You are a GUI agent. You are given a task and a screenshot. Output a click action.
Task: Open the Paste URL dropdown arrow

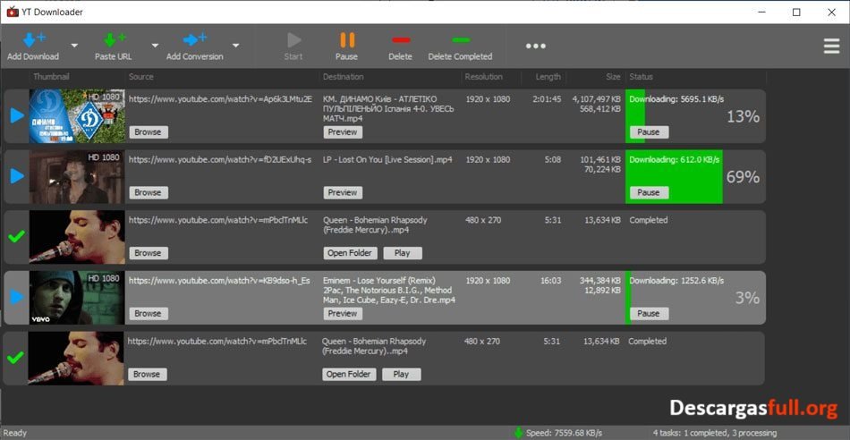[x=155, y=46]
